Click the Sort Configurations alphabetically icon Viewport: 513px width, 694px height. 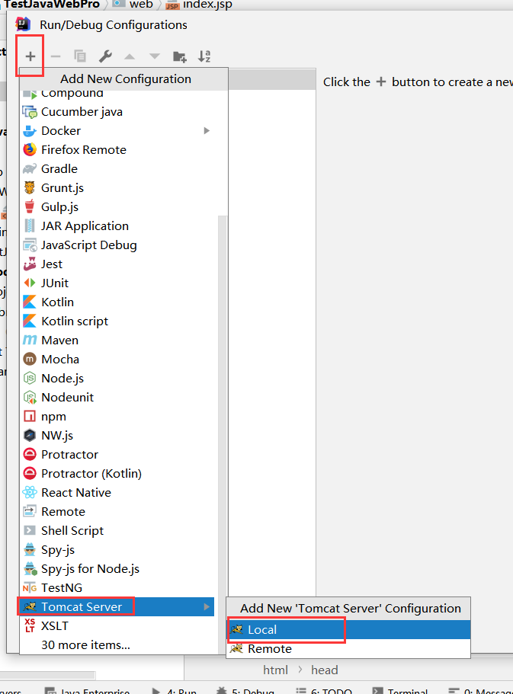tap(204, 56)
